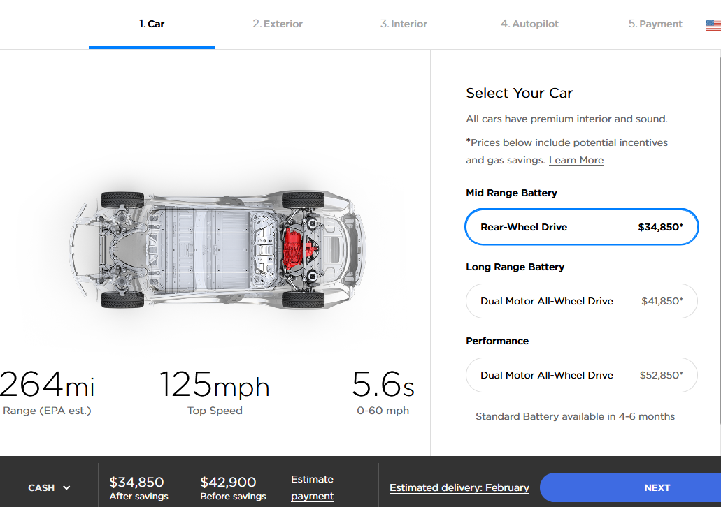
Task: Jump to the Payment step tab
Action: click(655, 24)
